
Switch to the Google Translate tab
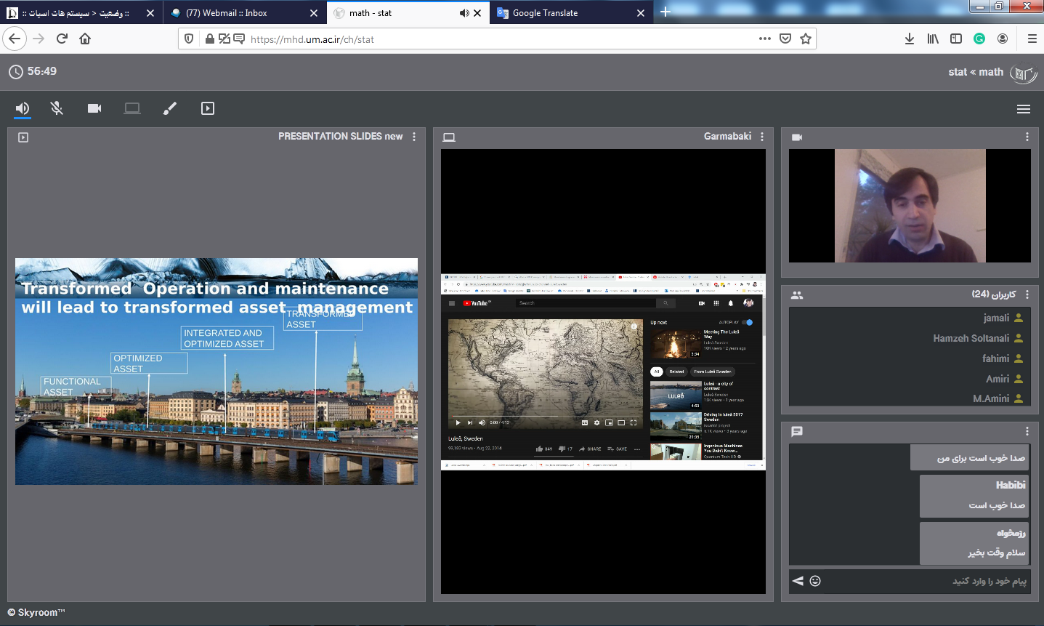coord(545,13)
